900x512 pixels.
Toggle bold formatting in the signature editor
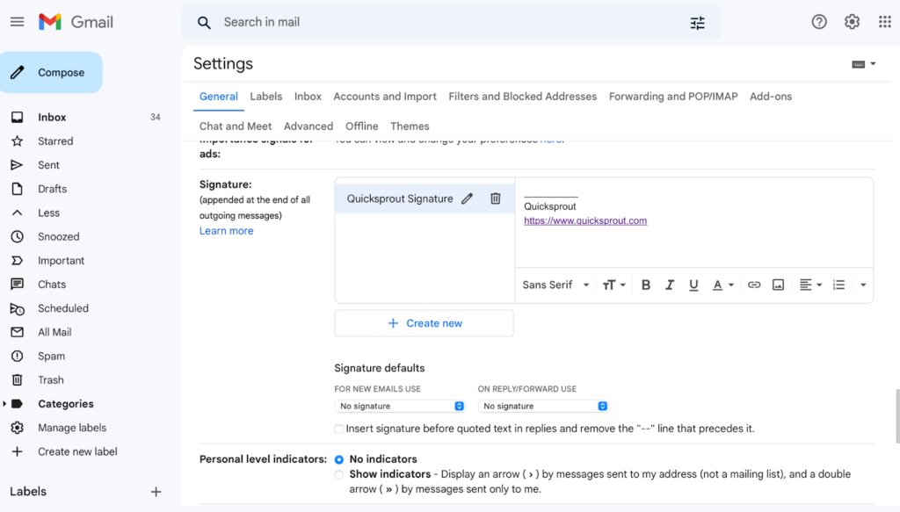coord(646,285)
